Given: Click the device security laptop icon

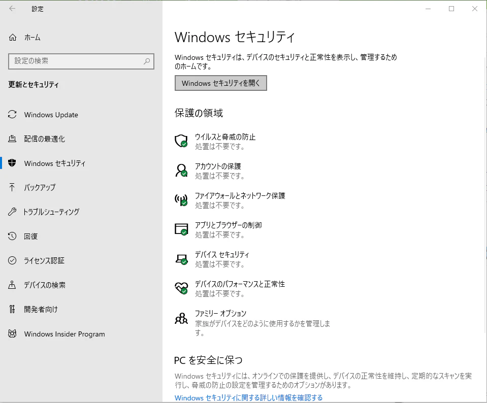Looking at the screenshot, I should 181,259.
